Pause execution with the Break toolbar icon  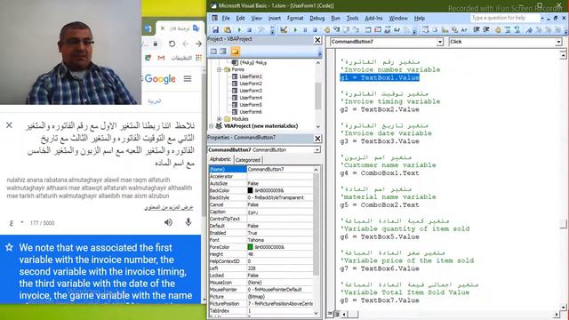pos(305,29)
